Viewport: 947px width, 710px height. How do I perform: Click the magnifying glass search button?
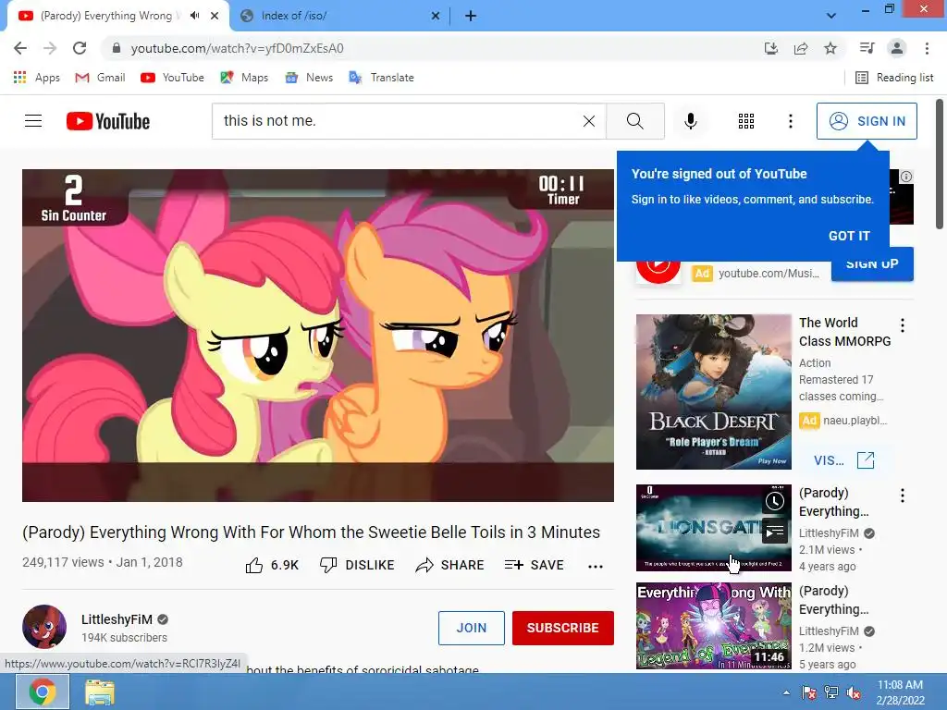[x=634, y=121]
